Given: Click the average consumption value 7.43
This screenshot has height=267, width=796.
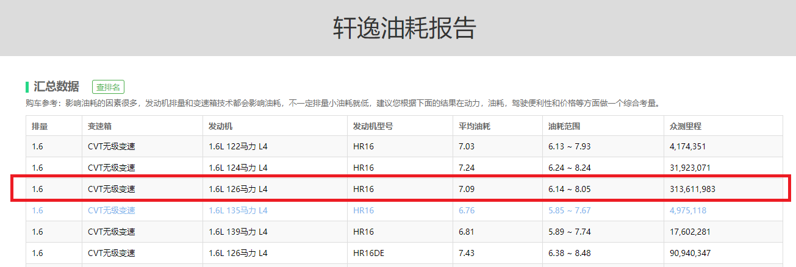Looking at the screenshot, I should click(467, 253).
